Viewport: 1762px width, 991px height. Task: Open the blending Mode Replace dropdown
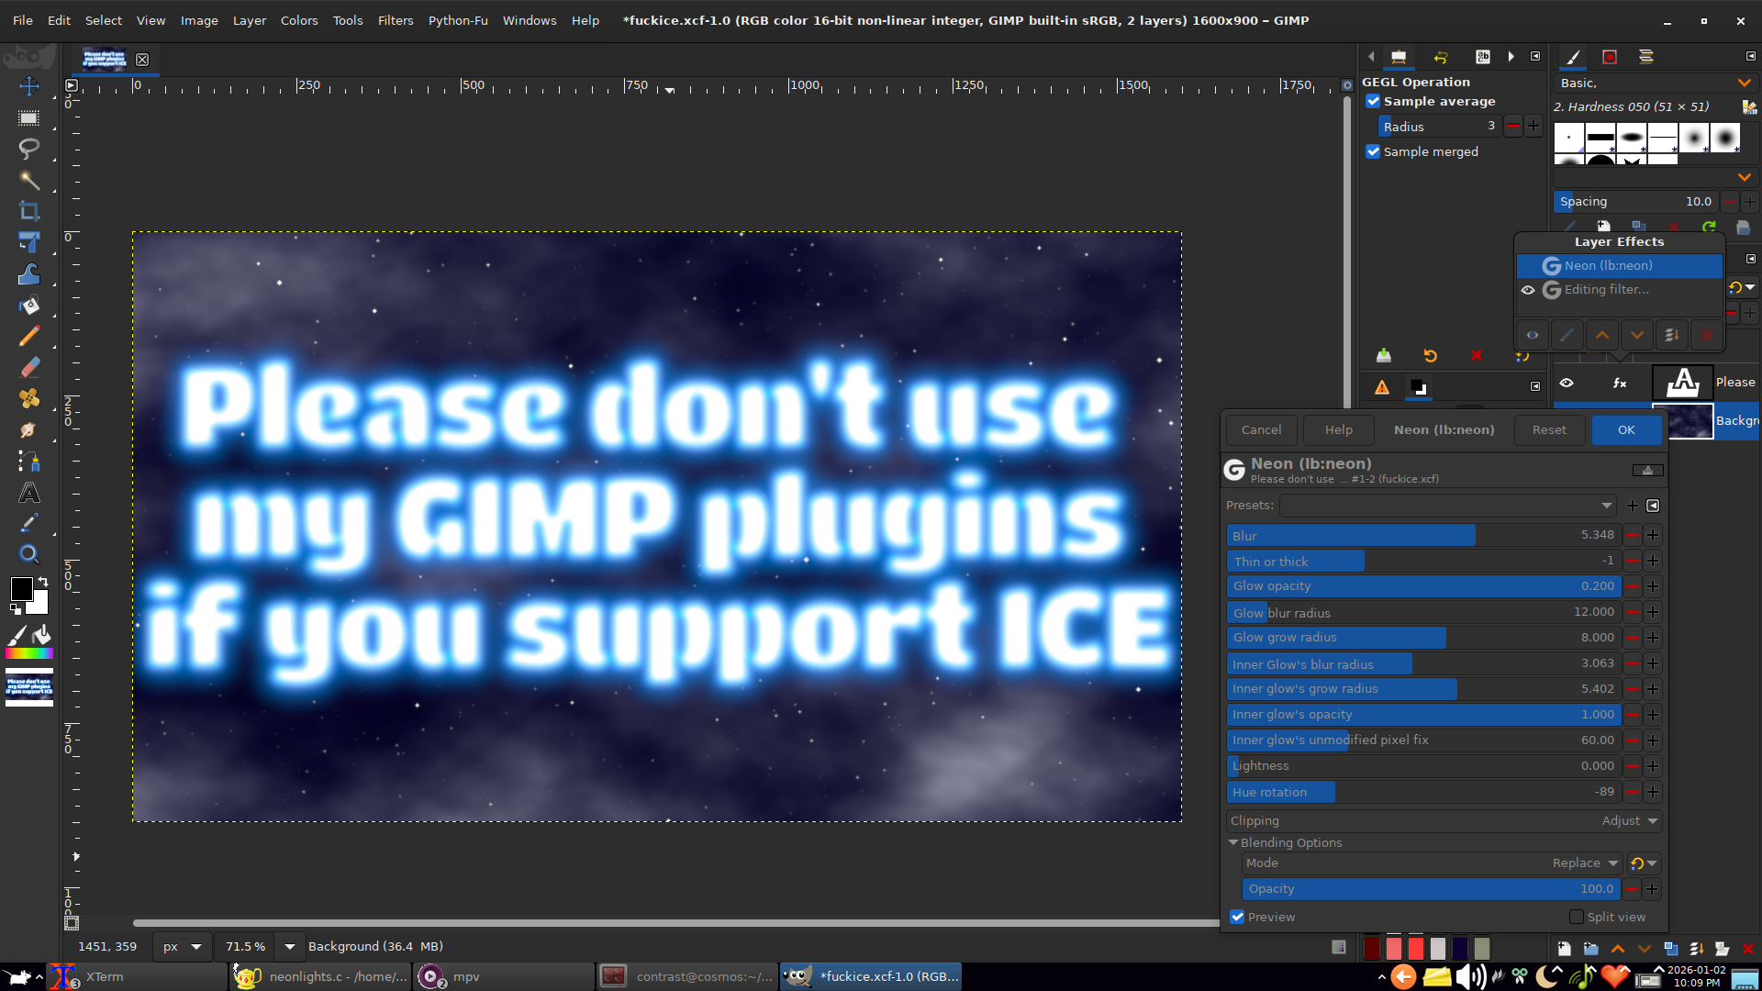click(x=1585, y=863)
